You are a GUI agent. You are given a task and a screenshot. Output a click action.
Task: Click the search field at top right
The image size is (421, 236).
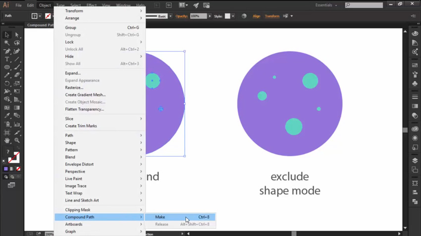click(364, 5)
